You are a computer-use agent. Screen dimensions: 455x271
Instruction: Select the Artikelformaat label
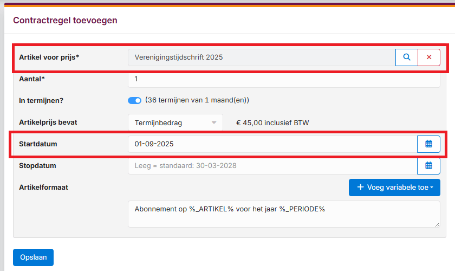coord(43,188)
